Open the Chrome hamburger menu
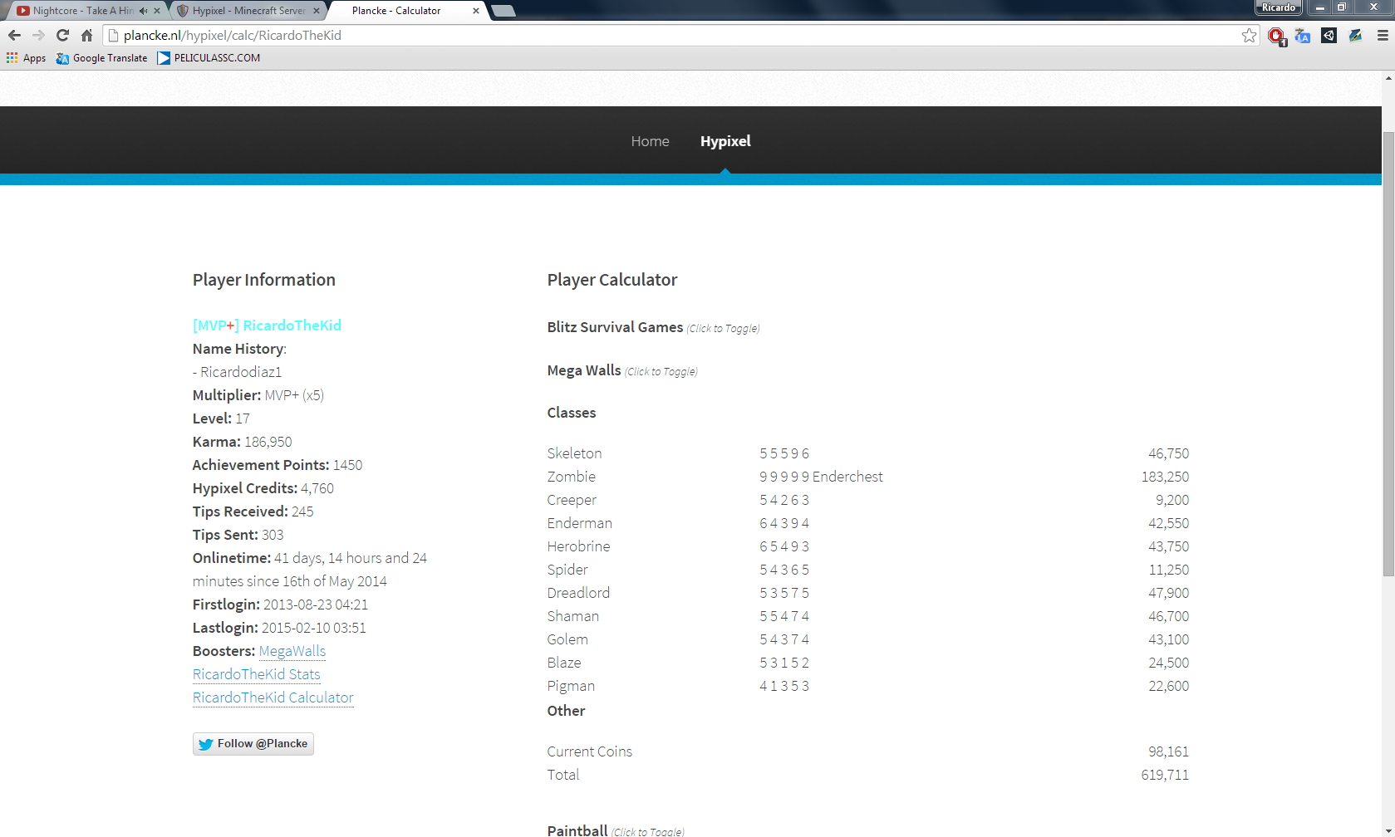 pyautogui.click(x=1383, y=36)
